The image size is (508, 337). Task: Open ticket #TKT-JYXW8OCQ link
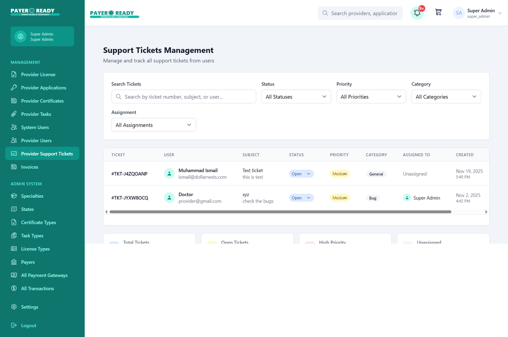(x=130, y=198)
